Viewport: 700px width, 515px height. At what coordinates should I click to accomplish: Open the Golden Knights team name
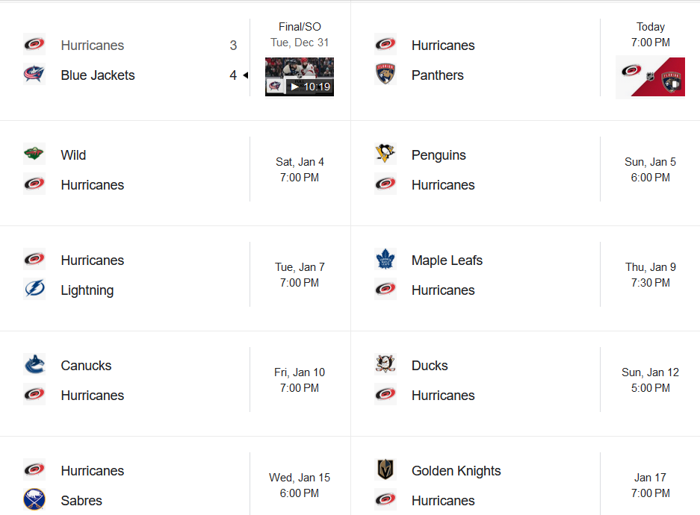(456, 471)
